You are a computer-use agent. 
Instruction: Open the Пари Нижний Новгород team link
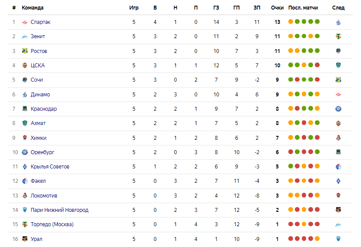click(x=59, y=210)
